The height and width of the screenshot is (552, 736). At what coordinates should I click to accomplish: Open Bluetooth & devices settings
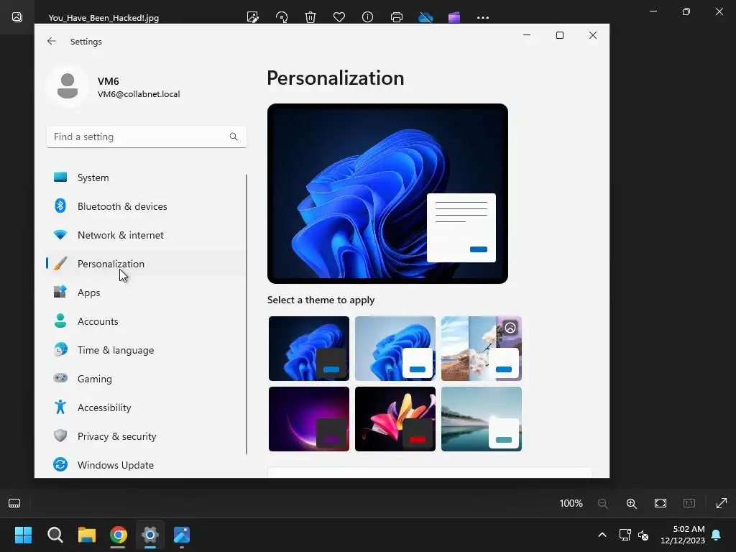(x=145, y=206)
